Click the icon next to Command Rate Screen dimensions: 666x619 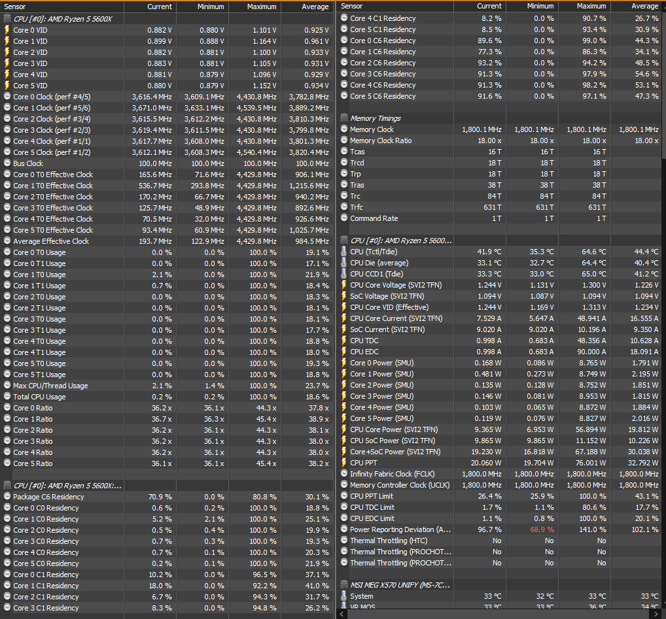[344, 218]
